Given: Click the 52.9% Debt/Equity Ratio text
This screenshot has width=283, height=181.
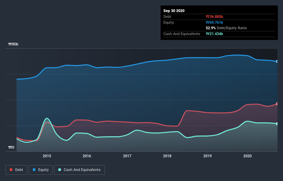Looking at the screenshot, I should (226, 28).
